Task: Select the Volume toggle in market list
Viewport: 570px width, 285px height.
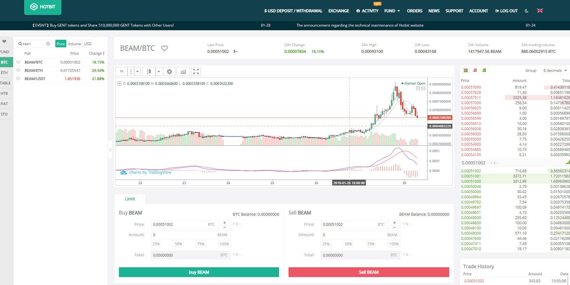Action: point(75,44)
